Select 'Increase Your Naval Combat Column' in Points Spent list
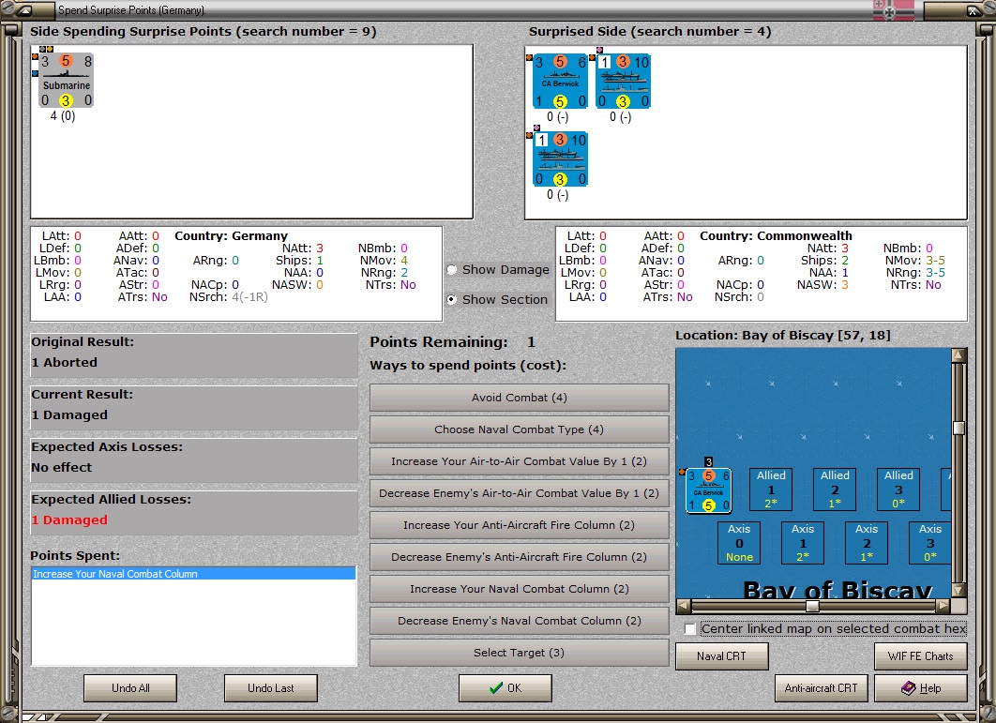 click(193, 574)
